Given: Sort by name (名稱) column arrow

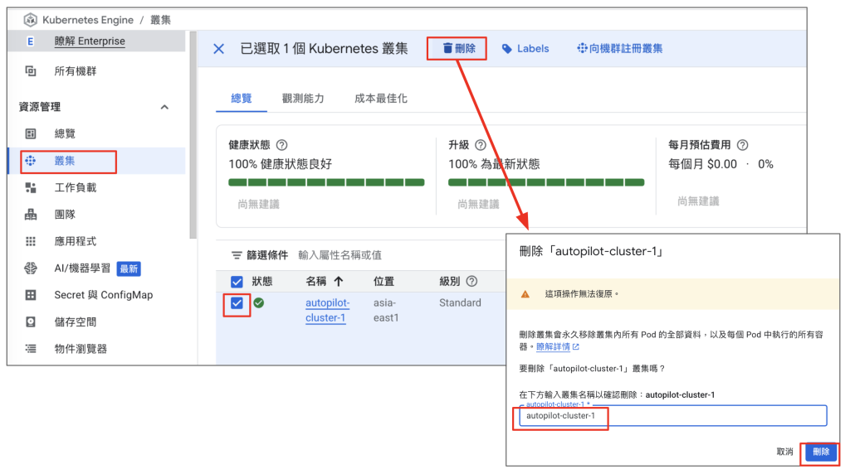Looking at the screenshot, I should [x=338, y=282].
